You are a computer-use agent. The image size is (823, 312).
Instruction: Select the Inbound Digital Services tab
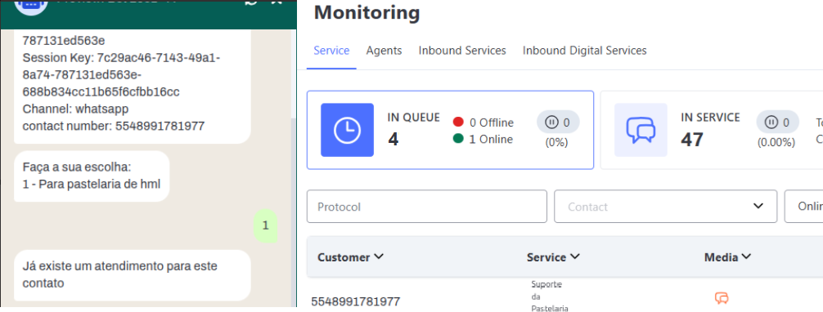point(584,51)
